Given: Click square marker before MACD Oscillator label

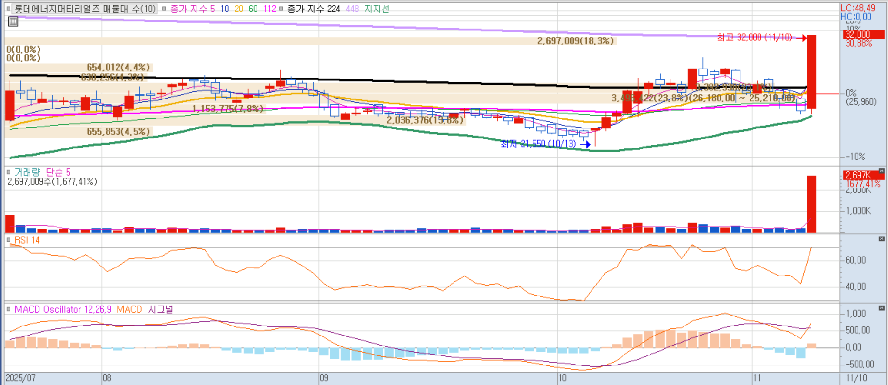Looking at the screenshot, I should (9, 309).
